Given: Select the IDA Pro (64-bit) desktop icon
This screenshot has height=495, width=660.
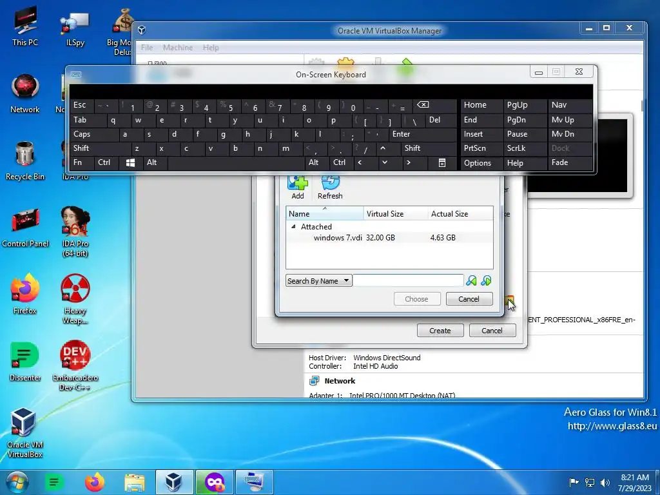Looking at the screenshot, I should point(75,231).
